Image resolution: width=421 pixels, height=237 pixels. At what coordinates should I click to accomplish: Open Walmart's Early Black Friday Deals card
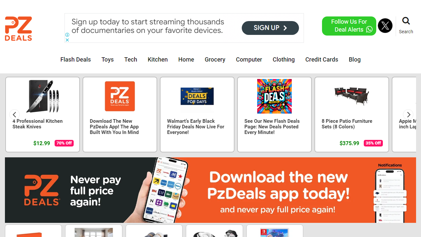[x=197, y=115]
